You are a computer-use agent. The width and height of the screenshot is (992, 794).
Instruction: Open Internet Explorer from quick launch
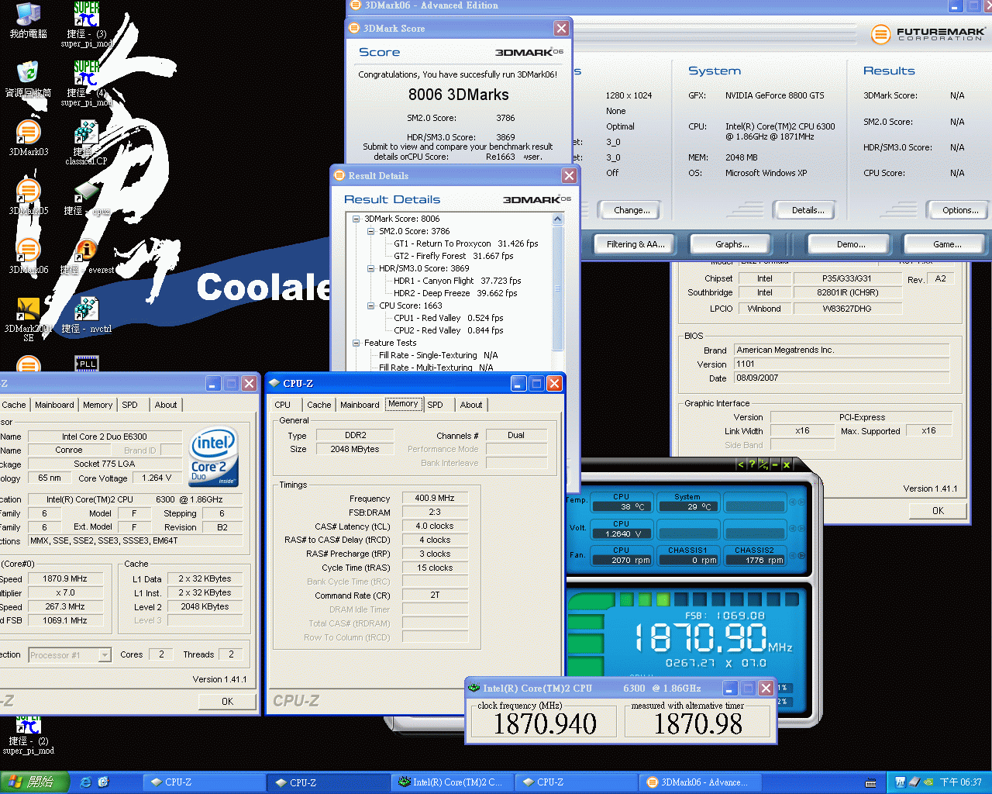85,782
